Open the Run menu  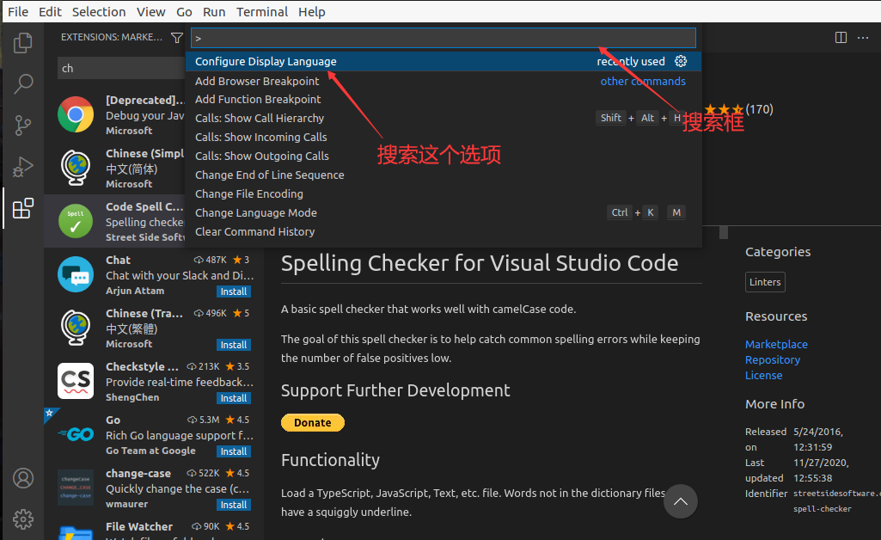tap(214, 12)
